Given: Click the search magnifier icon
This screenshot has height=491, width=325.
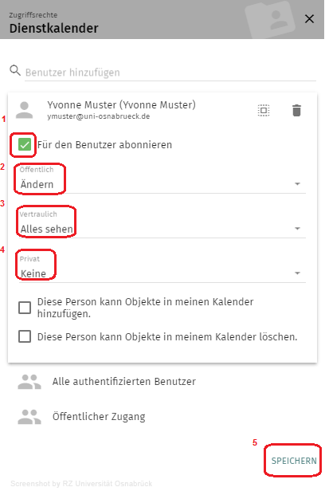Looking at the screenshot, I should pyautogui.click(x=15, y=70).
